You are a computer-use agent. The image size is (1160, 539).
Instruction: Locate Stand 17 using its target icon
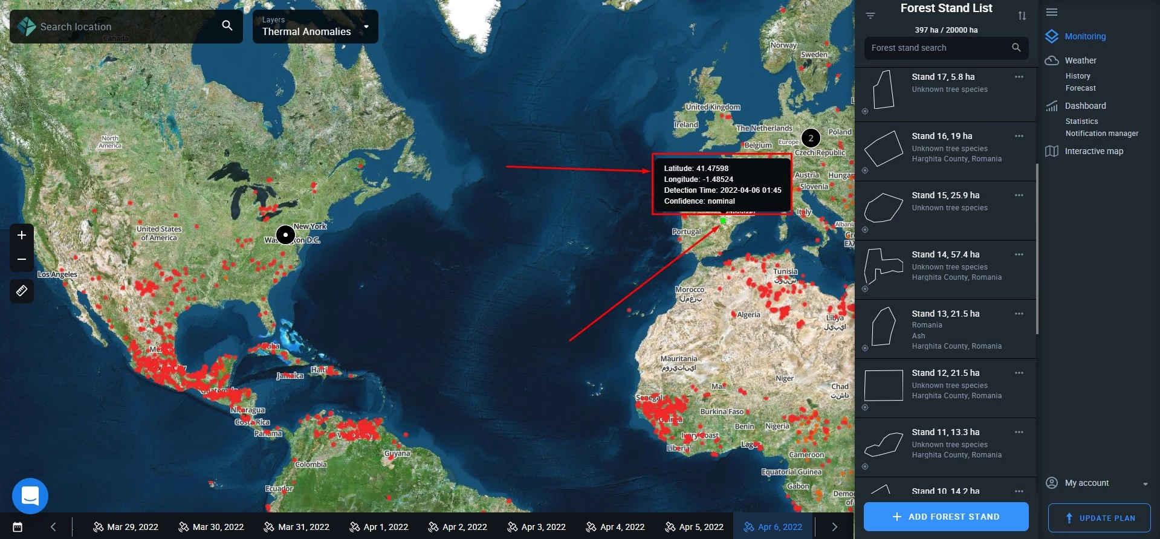(x=865, y=111)
